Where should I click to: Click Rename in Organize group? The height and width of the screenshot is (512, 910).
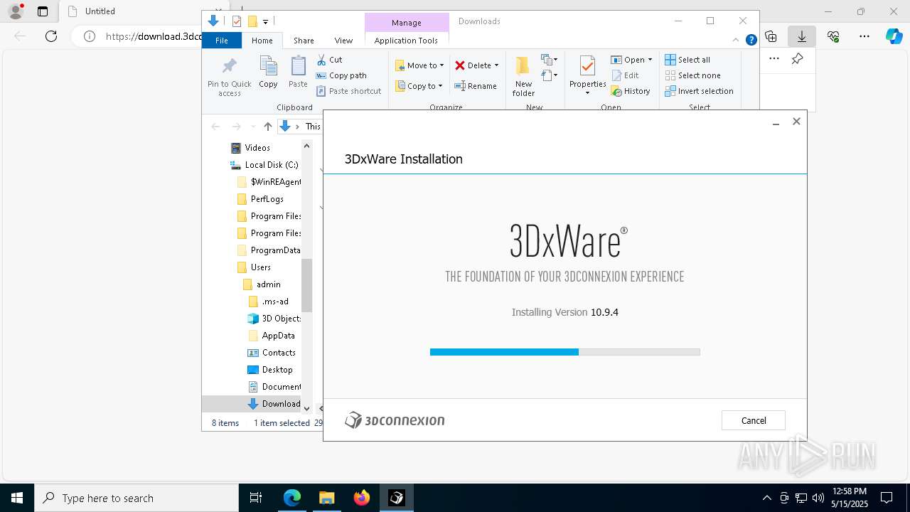[x=476, y=86]
